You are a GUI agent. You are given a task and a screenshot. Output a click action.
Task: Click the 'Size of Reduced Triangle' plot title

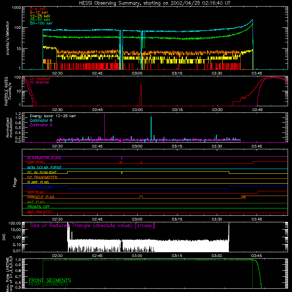[x=92, y=226]
